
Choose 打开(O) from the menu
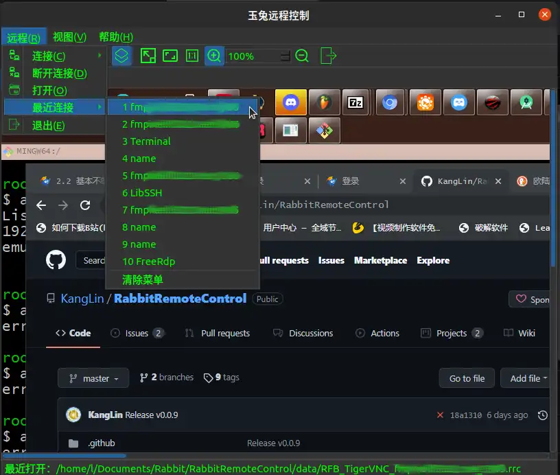55,91
